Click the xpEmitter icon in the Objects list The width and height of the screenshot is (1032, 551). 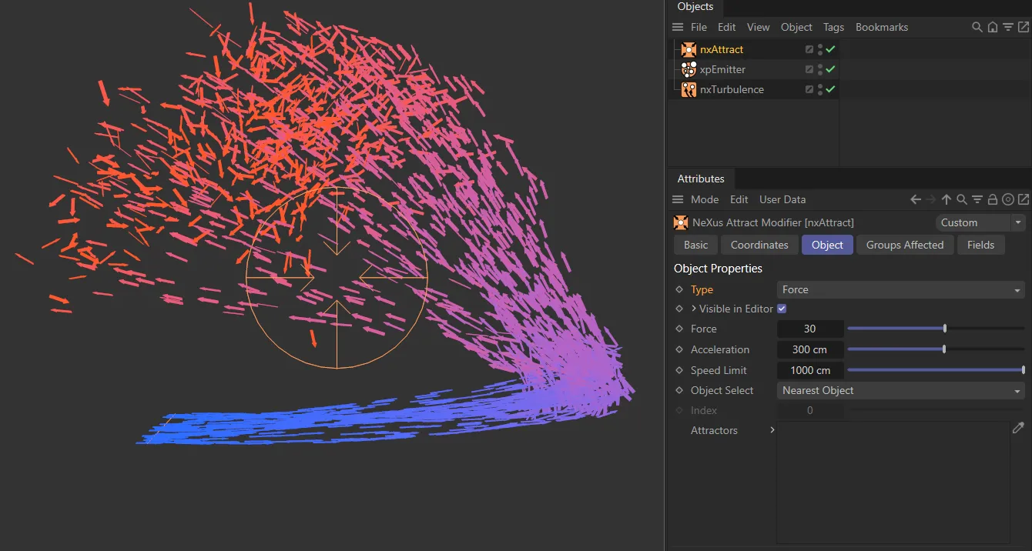pyautogui.click(x=688, y=69)
